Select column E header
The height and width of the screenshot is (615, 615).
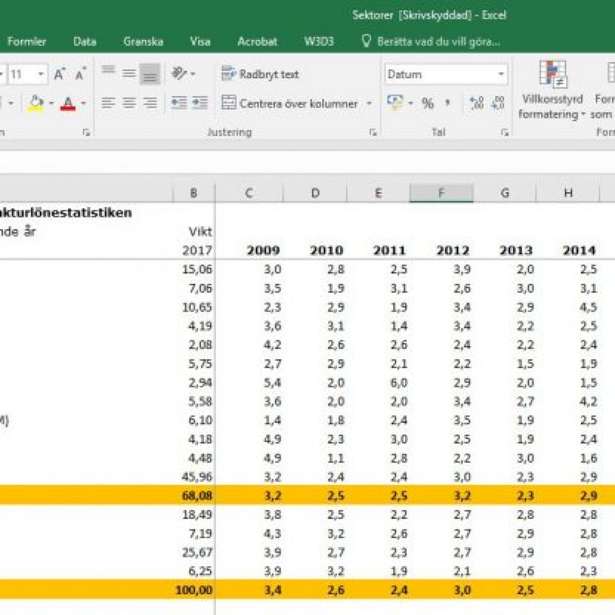click(x=378, y=193)
